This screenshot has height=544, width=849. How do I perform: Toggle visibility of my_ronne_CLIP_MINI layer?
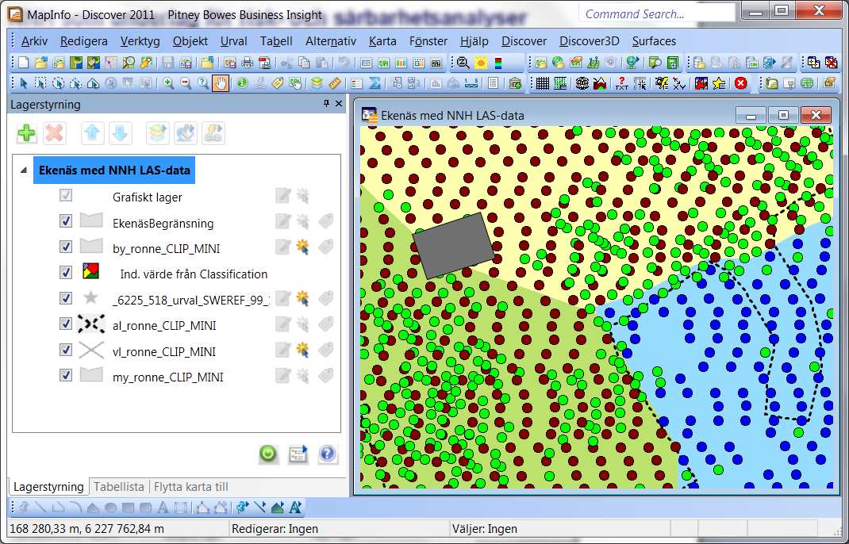[66, 375]
